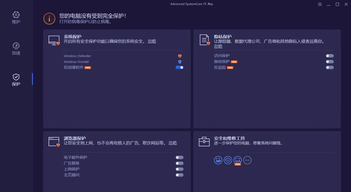
Task: Click 忽略 link in 系统保护 card
Action: pos(152,41)
